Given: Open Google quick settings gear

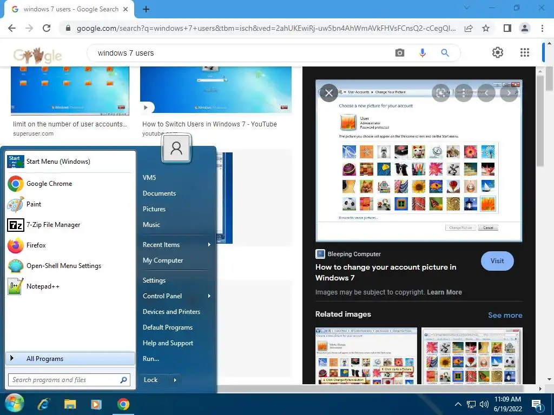Looking at the screenshot, I should (498, 52).
